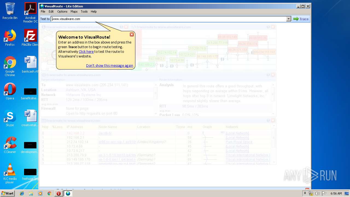This screenshot has height=197, width=350.
Task: Open Windows Media Player from the taskbar
Action: [40, 193]
